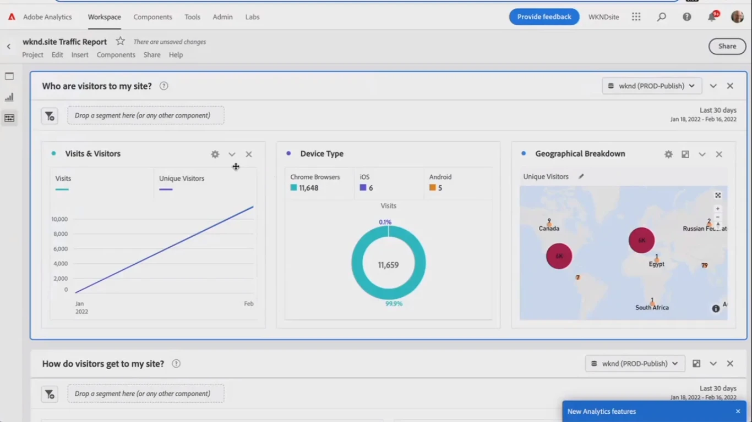Open the Components tab in top navigation
Image resolution: width=752 pixels, height=422 pixels.
(152, 17)
